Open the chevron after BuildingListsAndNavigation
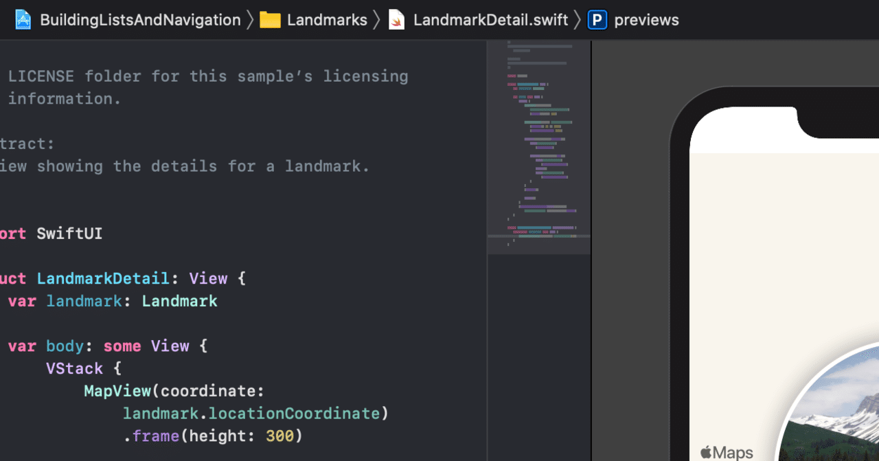 pos(249,19)
